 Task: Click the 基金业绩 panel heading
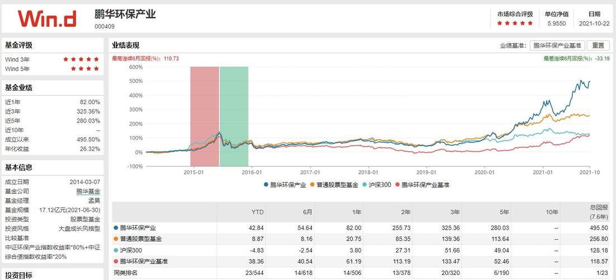point(18,88)
